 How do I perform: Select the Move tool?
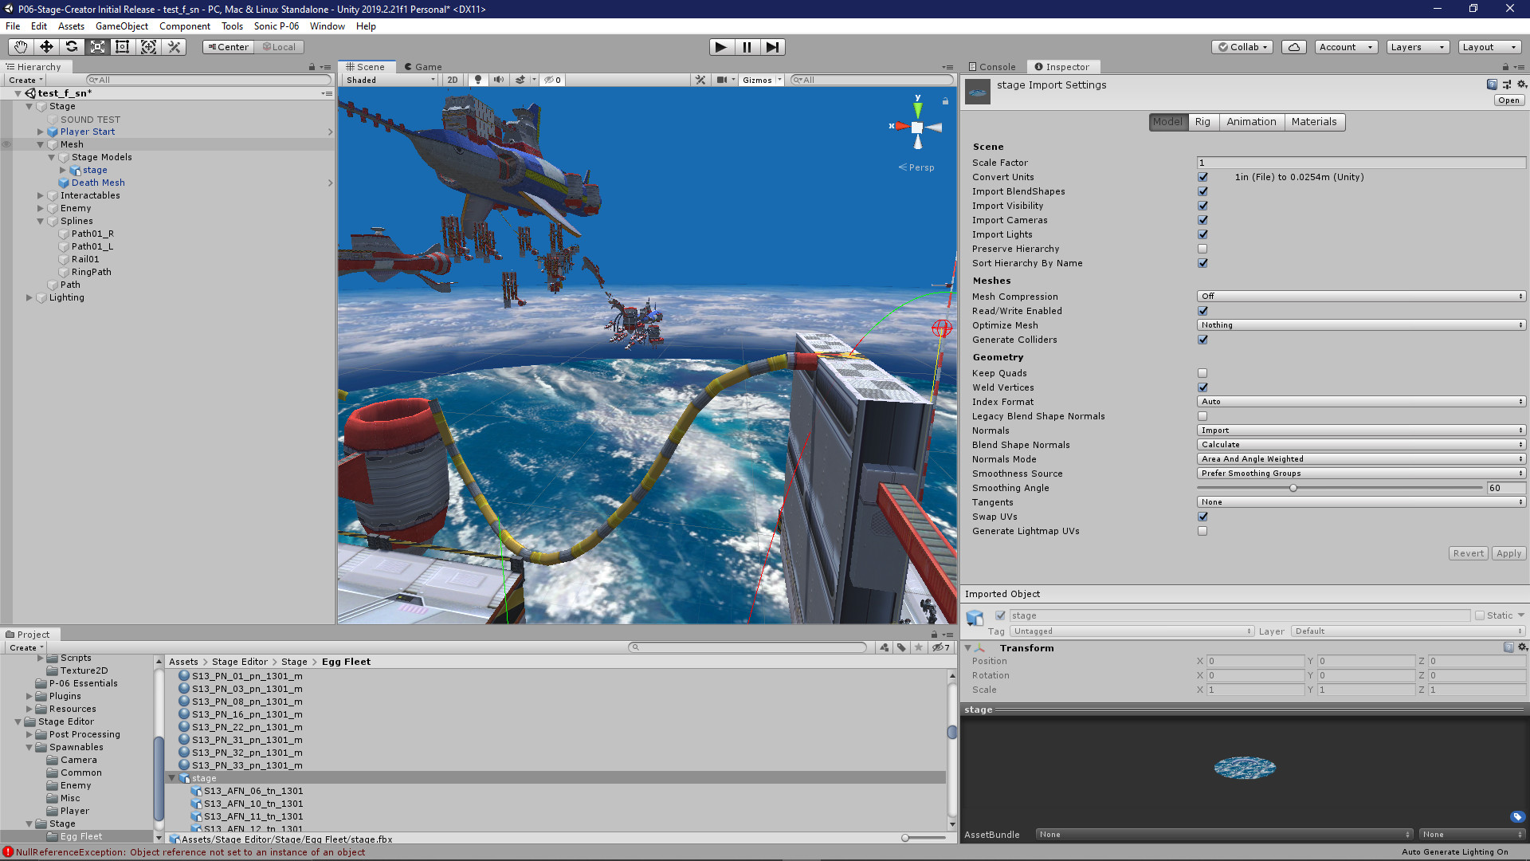(x=46, y=47)
